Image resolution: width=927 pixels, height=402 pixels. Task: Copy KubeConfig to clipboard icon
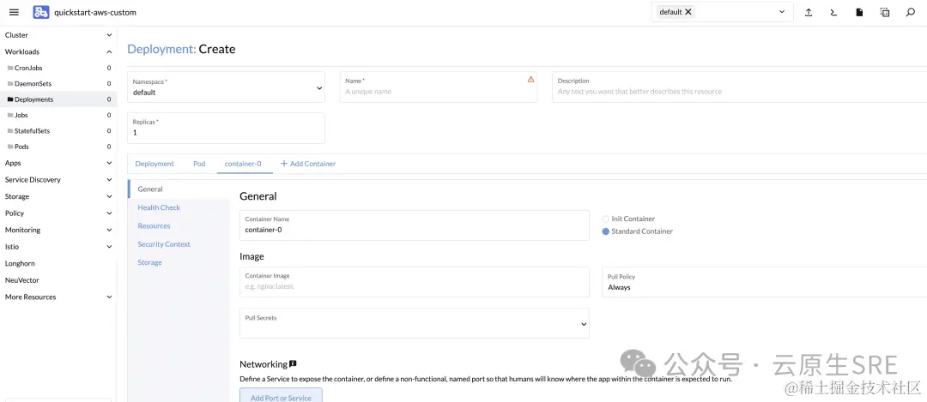[884, 12]
